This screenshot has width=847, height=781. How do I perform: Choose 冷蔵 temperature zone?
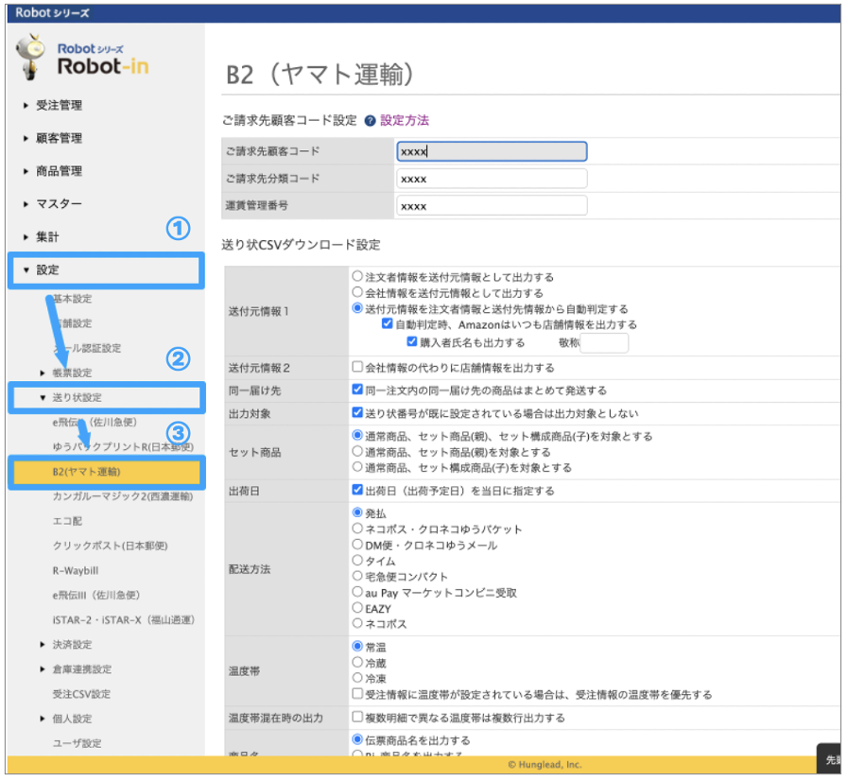[x=357, y=663]
